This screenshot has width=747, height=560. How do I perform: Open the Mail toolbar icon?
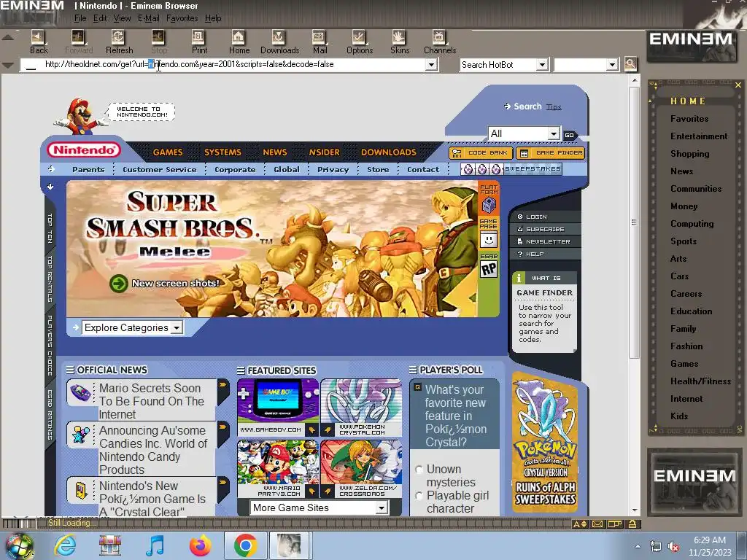pos(320,42)
